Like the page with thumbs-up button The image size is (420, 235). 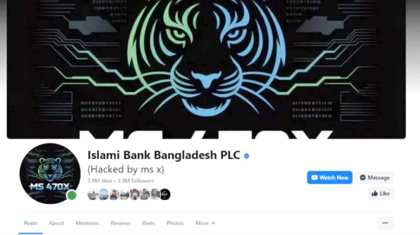(x=381, y=194)
